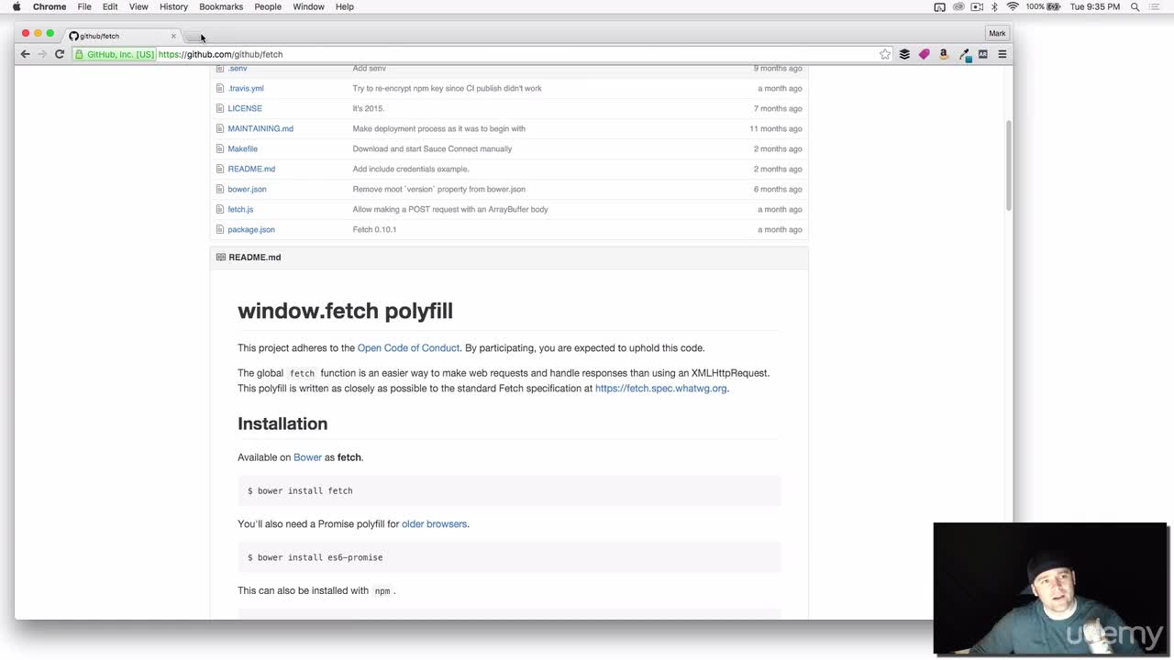Click the presenter webcam video thumbnail
The width and height of the screenshot is (1174, 660).
[1050, 588]
